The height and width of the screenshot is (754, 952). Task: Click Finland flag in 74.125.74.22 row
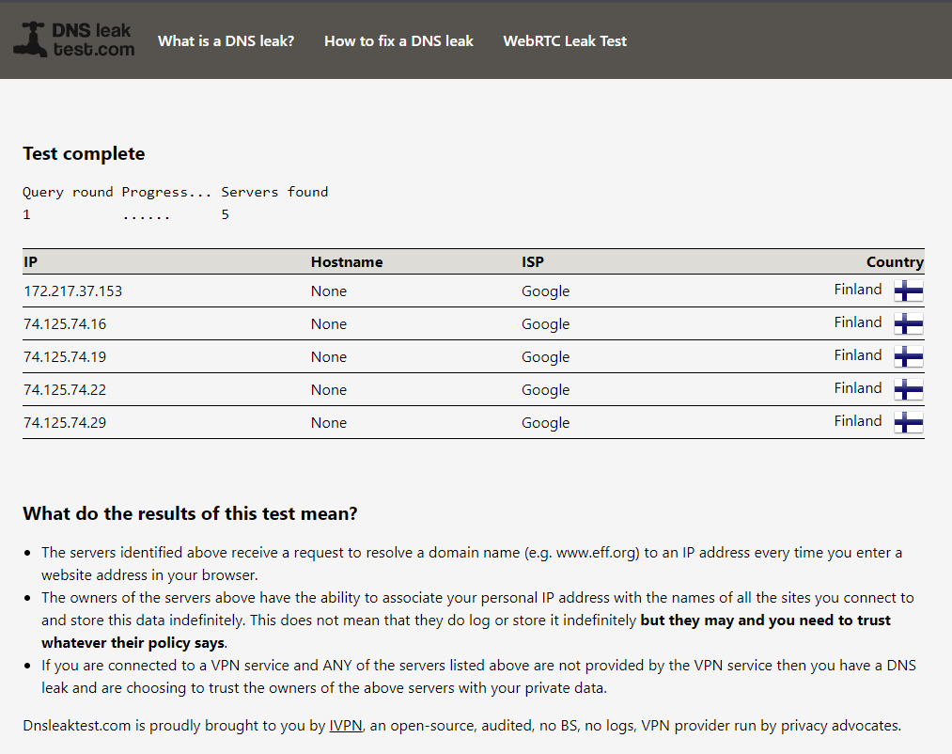click(x=908, y=389)
